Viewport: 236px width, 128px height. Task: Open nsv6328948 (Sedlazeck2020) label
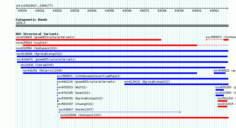(81, 115)
